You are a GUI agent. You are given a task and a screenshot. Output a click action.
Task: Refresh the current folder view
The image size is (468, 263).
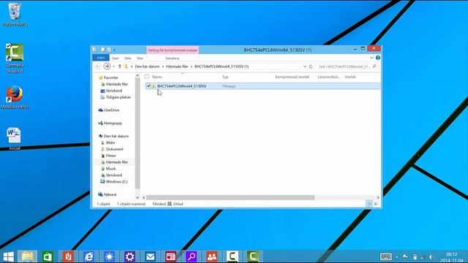pyautogui.click(x=311, y=66)
